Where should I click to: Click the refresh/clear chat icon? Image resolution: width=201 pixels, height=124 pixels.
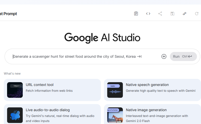coord(197,14)
